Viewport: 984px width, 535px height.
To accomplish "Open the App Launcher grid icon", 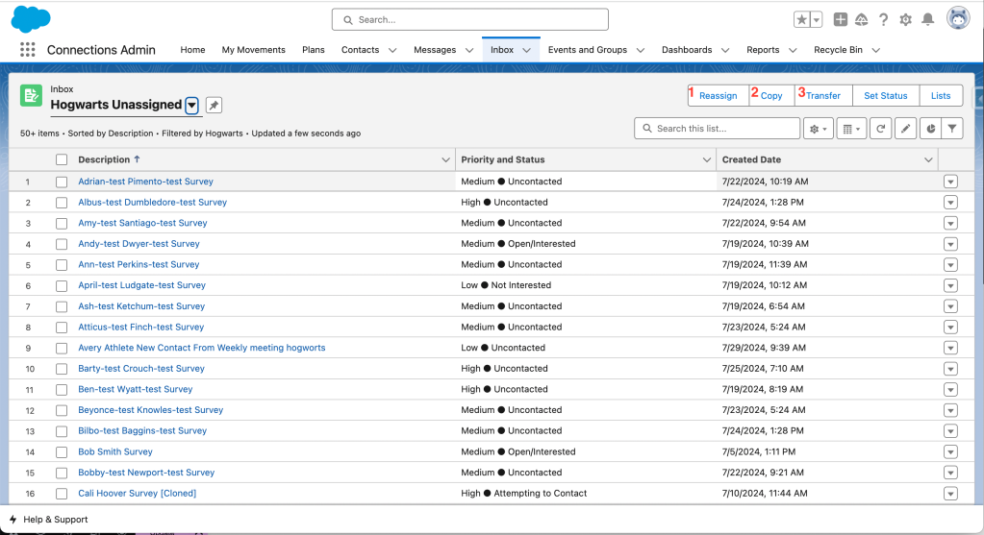I will 27,50.
